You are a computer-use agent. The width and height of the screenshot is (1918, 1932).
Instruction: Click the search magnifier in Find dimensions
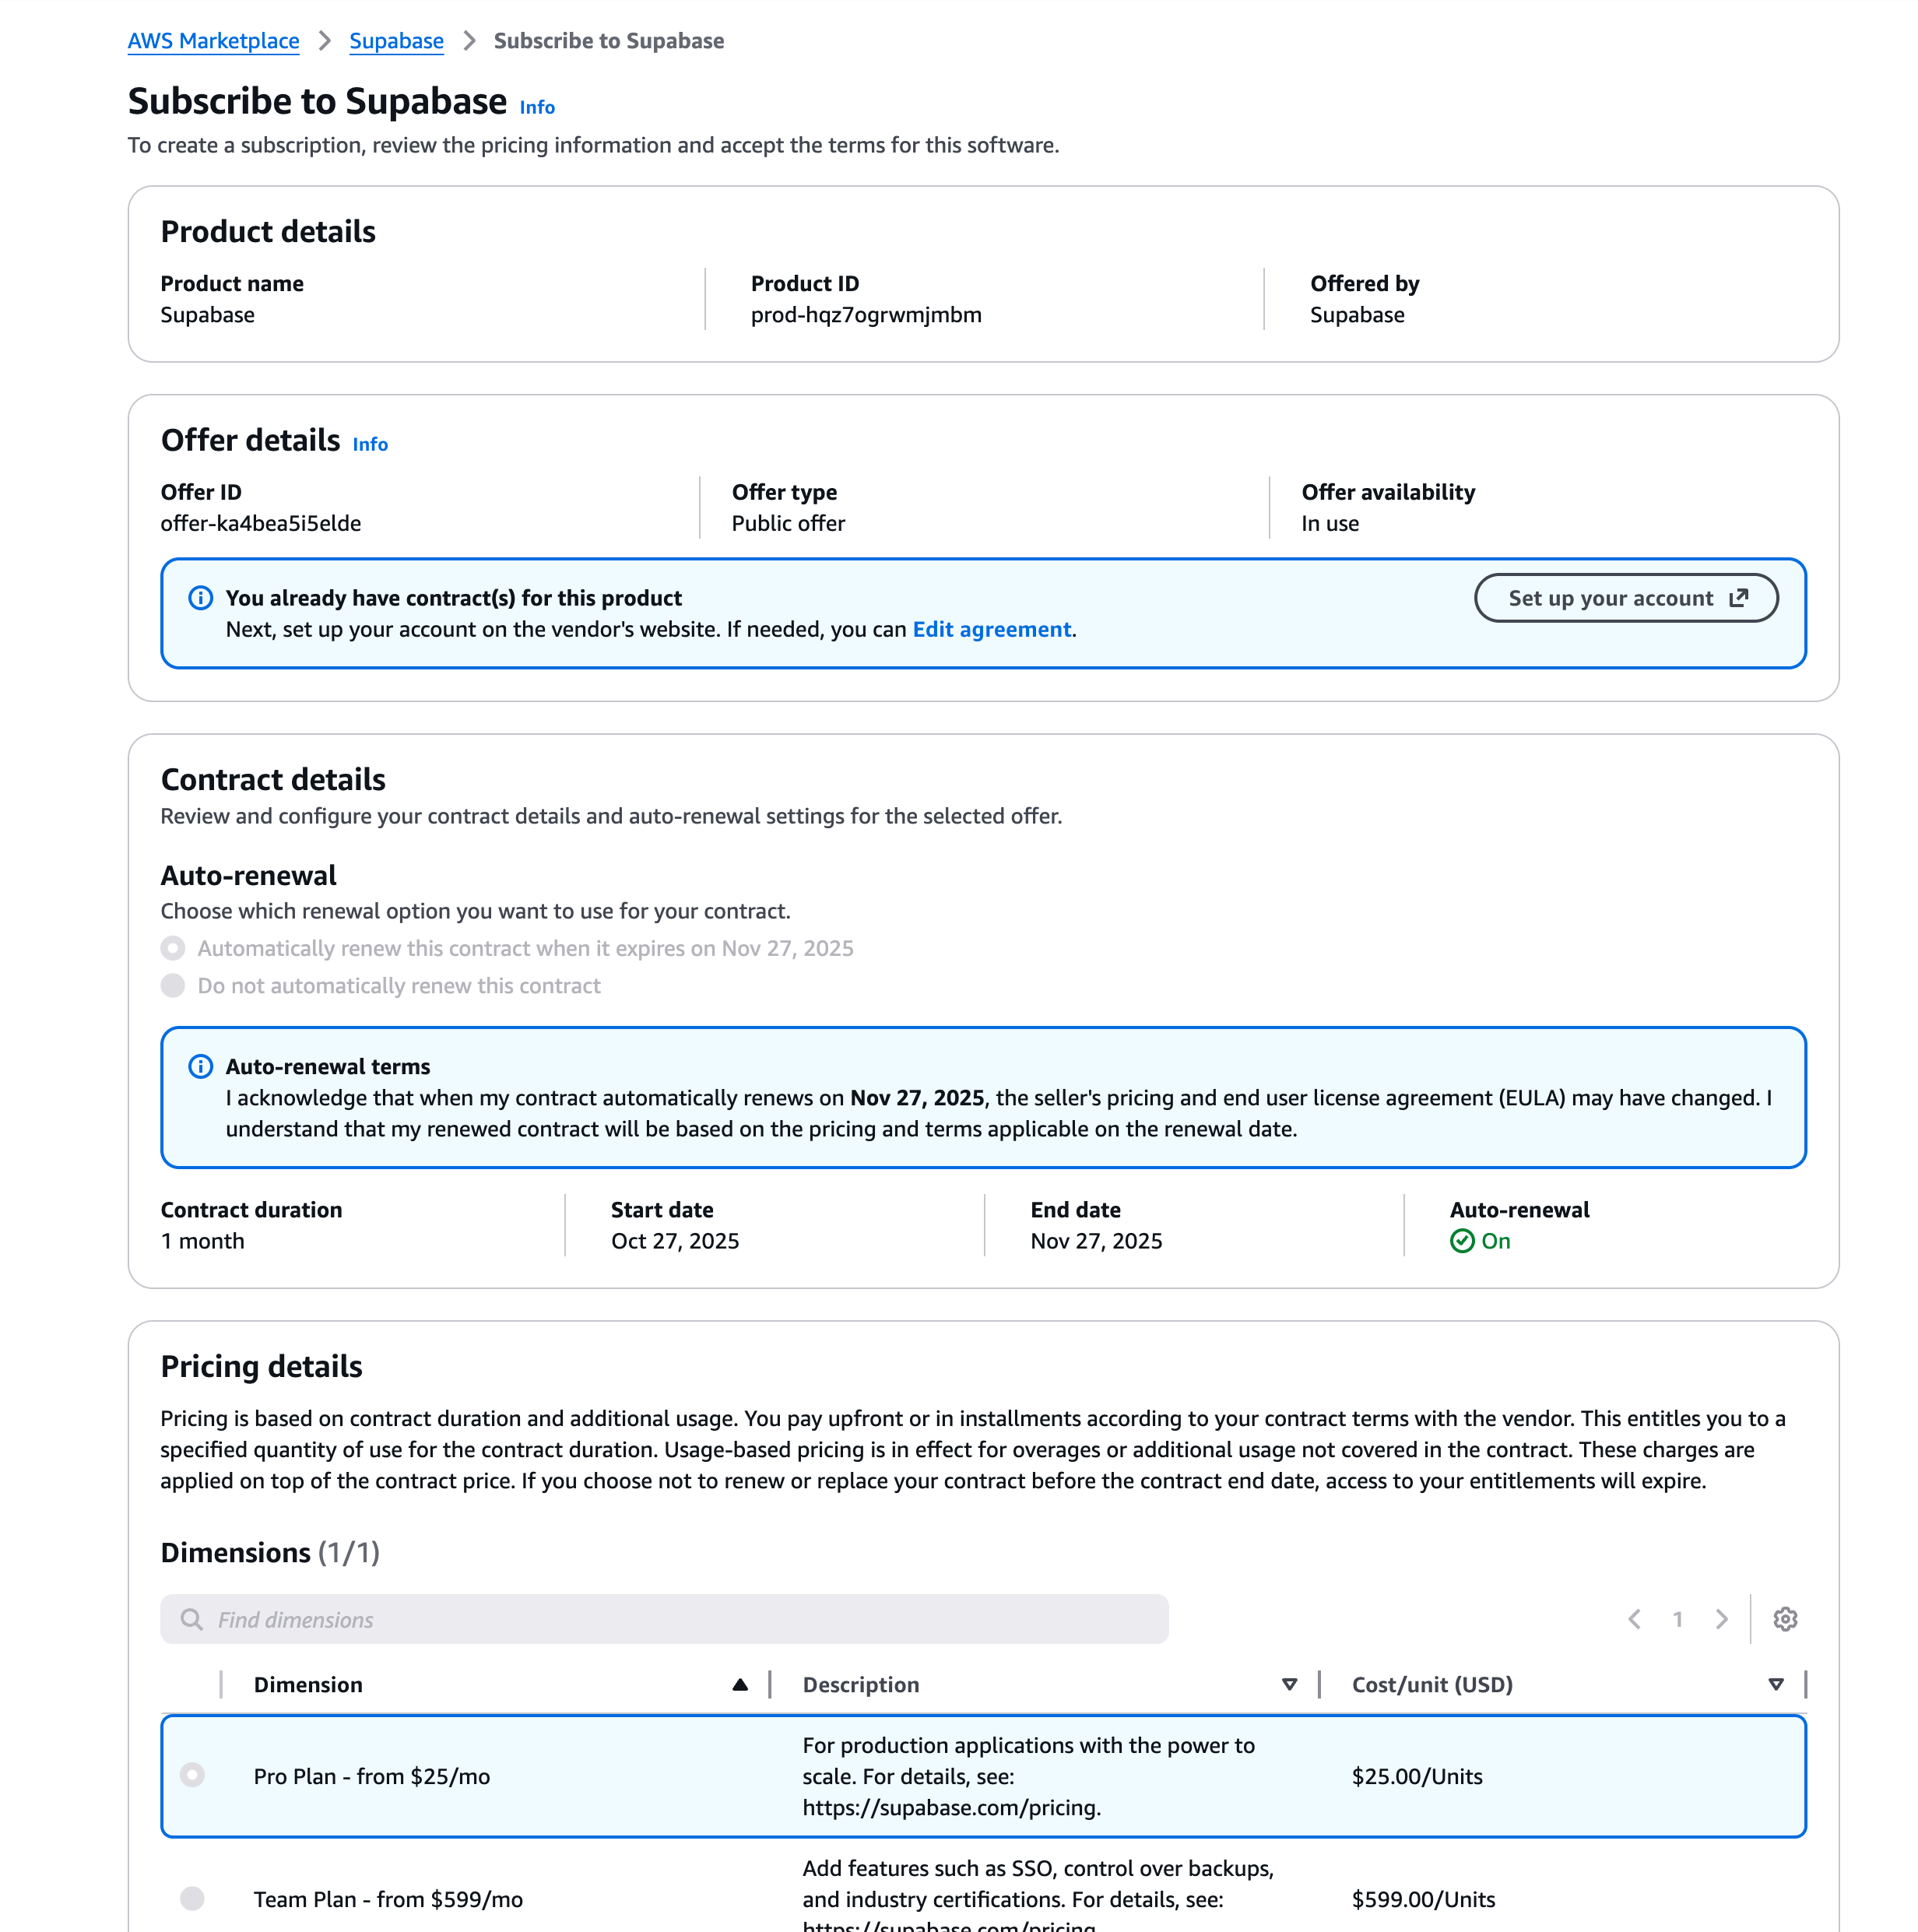coord(191,1619)
